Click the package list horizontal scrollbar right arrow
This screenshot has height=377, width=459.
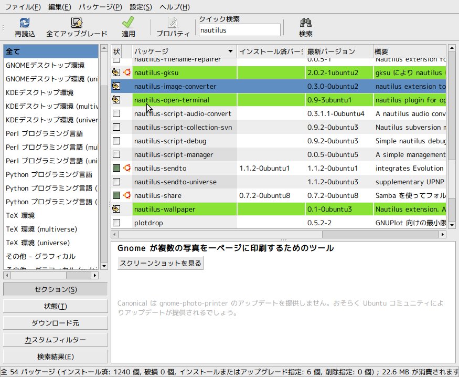point(443,234)
